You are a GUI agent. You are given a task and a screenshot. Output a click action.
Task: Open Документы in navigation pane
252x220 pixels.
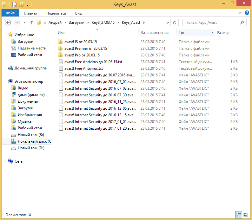28,101
